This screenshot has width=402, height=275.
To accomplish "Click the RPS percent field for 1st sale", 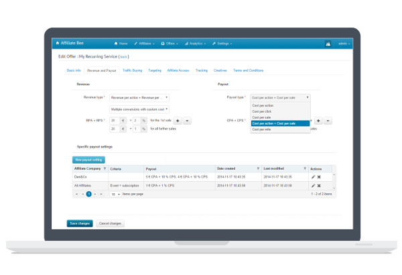I will coord(137,121).
